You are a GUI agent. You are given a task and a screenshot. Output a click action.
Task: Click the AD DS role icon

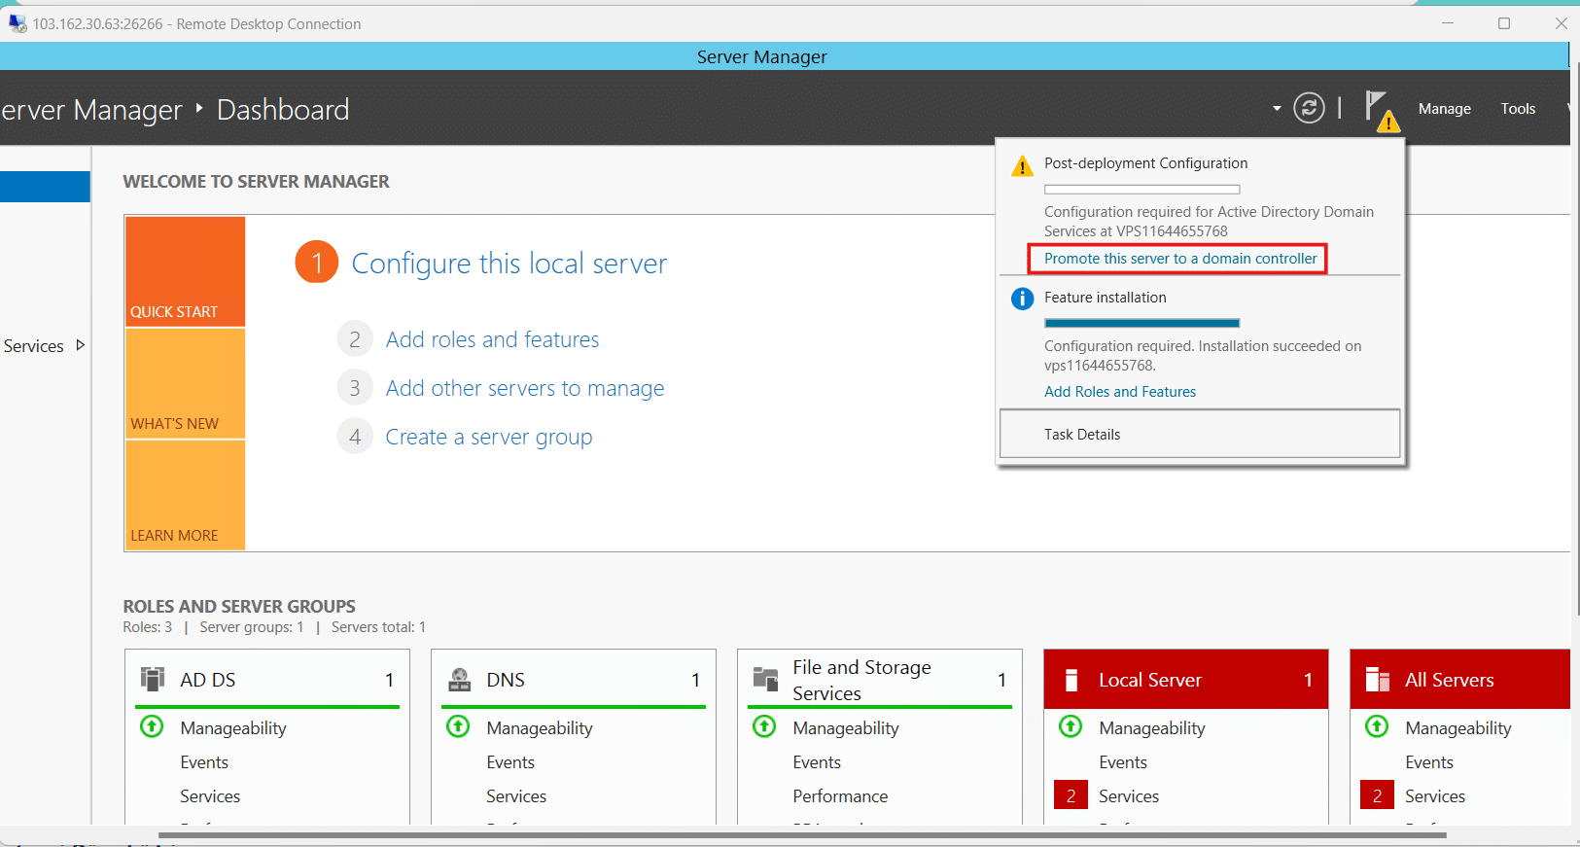[x=153, y=679]
